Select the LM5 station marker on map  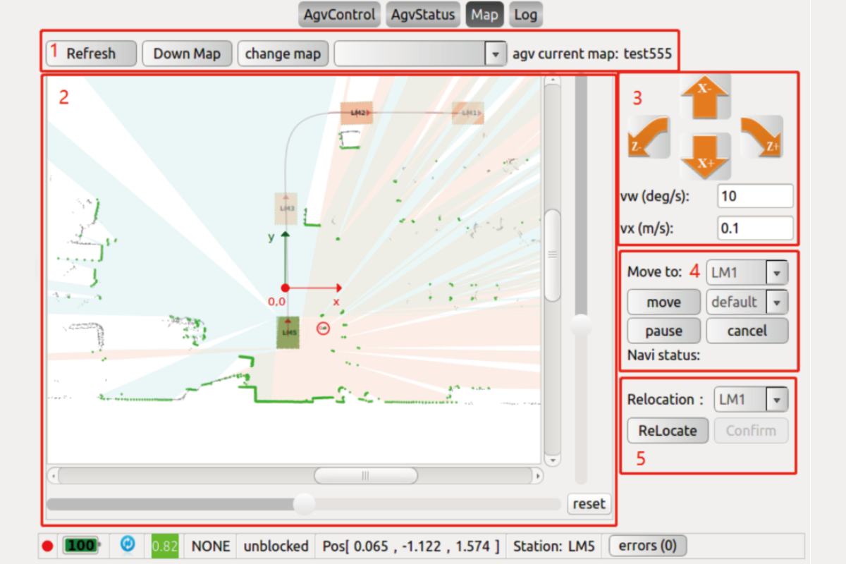click(x=288, y=332)
